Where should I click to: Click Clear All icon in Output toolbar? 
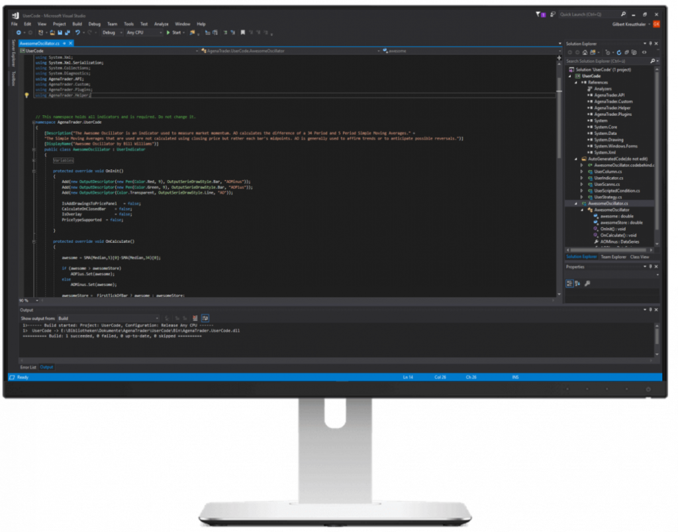pos(195,318)
